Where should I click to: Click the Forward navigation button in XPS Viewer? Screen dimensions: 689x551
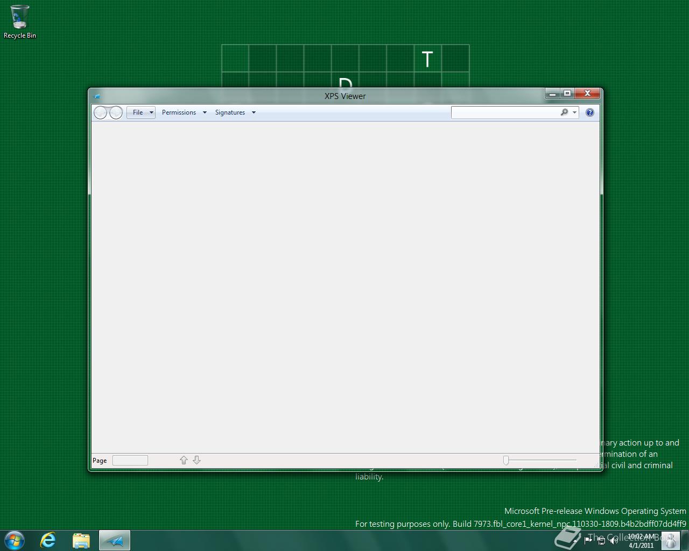tap(116, 112)
